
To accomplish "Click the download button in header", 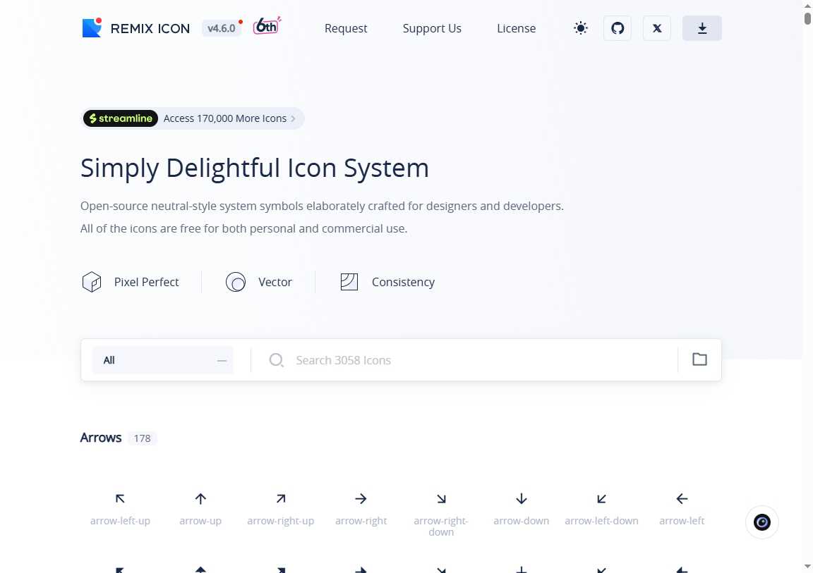I will pos(701,28).
